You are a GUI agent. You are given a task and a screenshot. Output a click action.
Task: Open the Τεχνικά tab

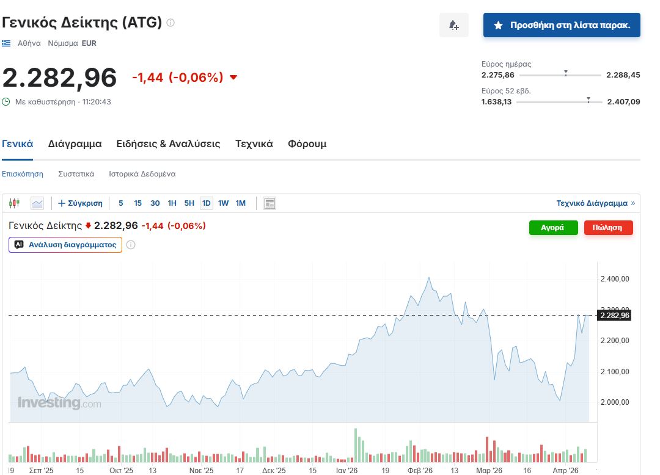click(x=254, y=144)
